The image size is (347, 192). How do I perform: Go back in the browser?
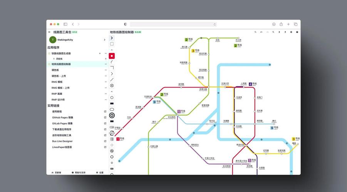(x=73, y=24)
